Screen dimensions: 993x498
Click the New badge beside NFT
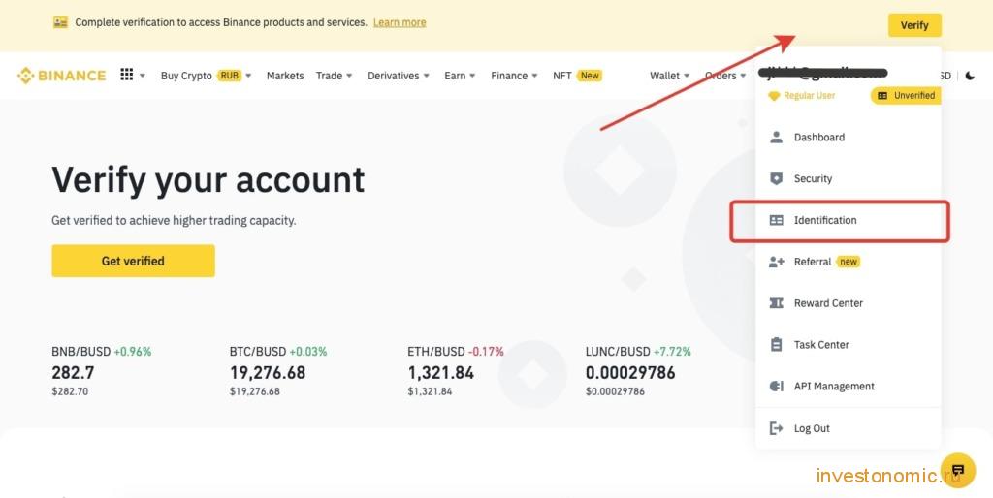coord(590,76)
